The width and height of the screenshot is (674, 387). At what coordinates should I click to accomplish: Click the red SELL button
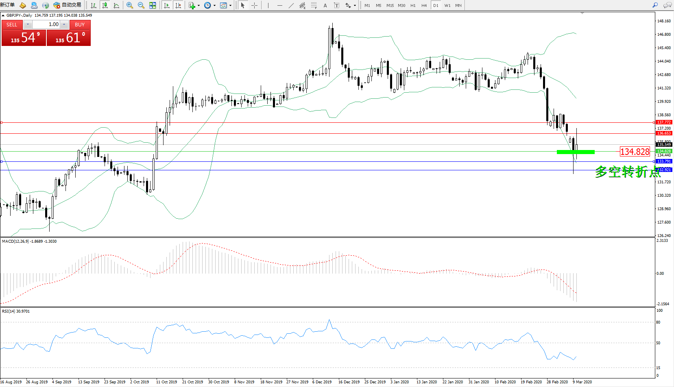pos(12,25)
